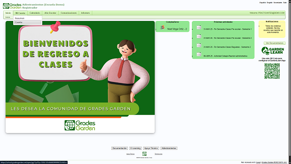Click the Notificaciones panel message
291x164 pixels.
pyautogui.click(x=273, y=29)
